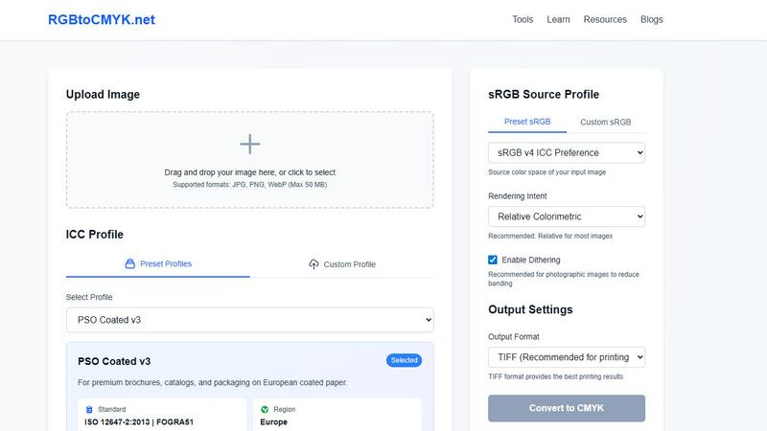767x431 pixels.
Task: Choose an Output Format from the dropdown
Action: click(566, 357)
